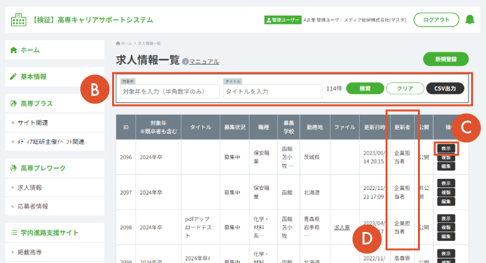Click the green 検索 button
Viewport: 486px width, 263px height.
click(x=365, y=89)
